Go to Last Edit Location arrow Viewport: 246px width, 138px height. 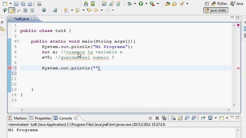(89, 10)
